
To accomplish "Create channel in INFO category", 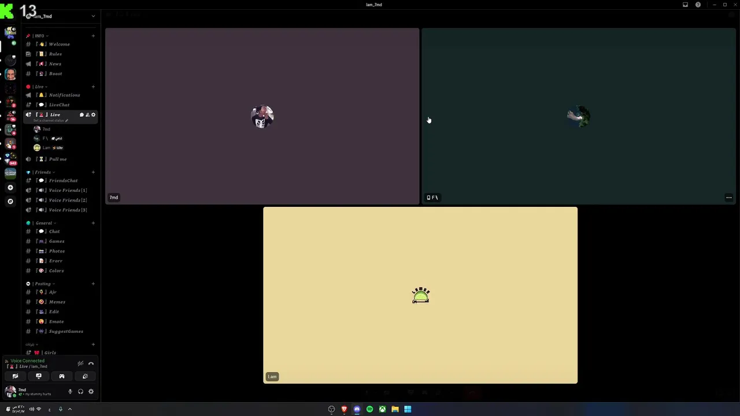I will [x=93, y=36].
